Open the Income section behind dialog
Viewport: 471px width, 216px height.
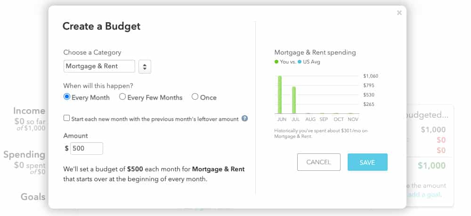coord(29,111)
